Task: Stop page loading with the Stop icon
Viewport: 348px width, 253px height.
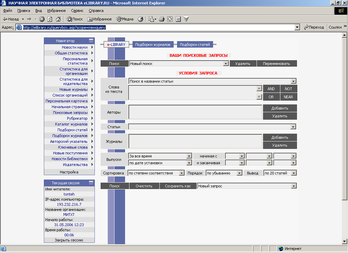Action: (x=42, y=19)
